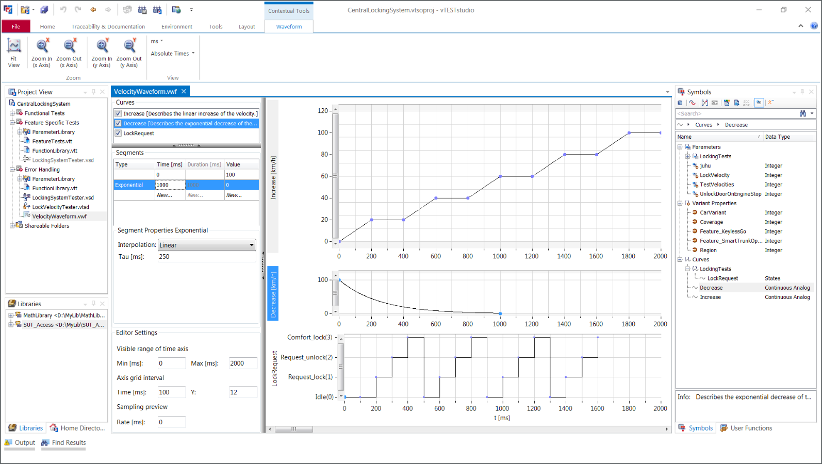
Task: Click the document-with-arrow icon in Symbols toolbar
Action: pyautogui.click(x=736, y=103)
